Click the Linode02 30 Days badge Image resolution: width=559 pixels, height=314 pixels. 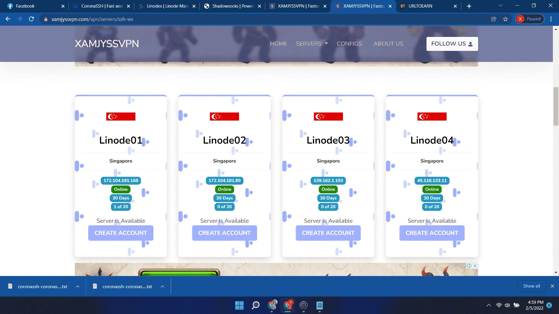click(224, 198)
